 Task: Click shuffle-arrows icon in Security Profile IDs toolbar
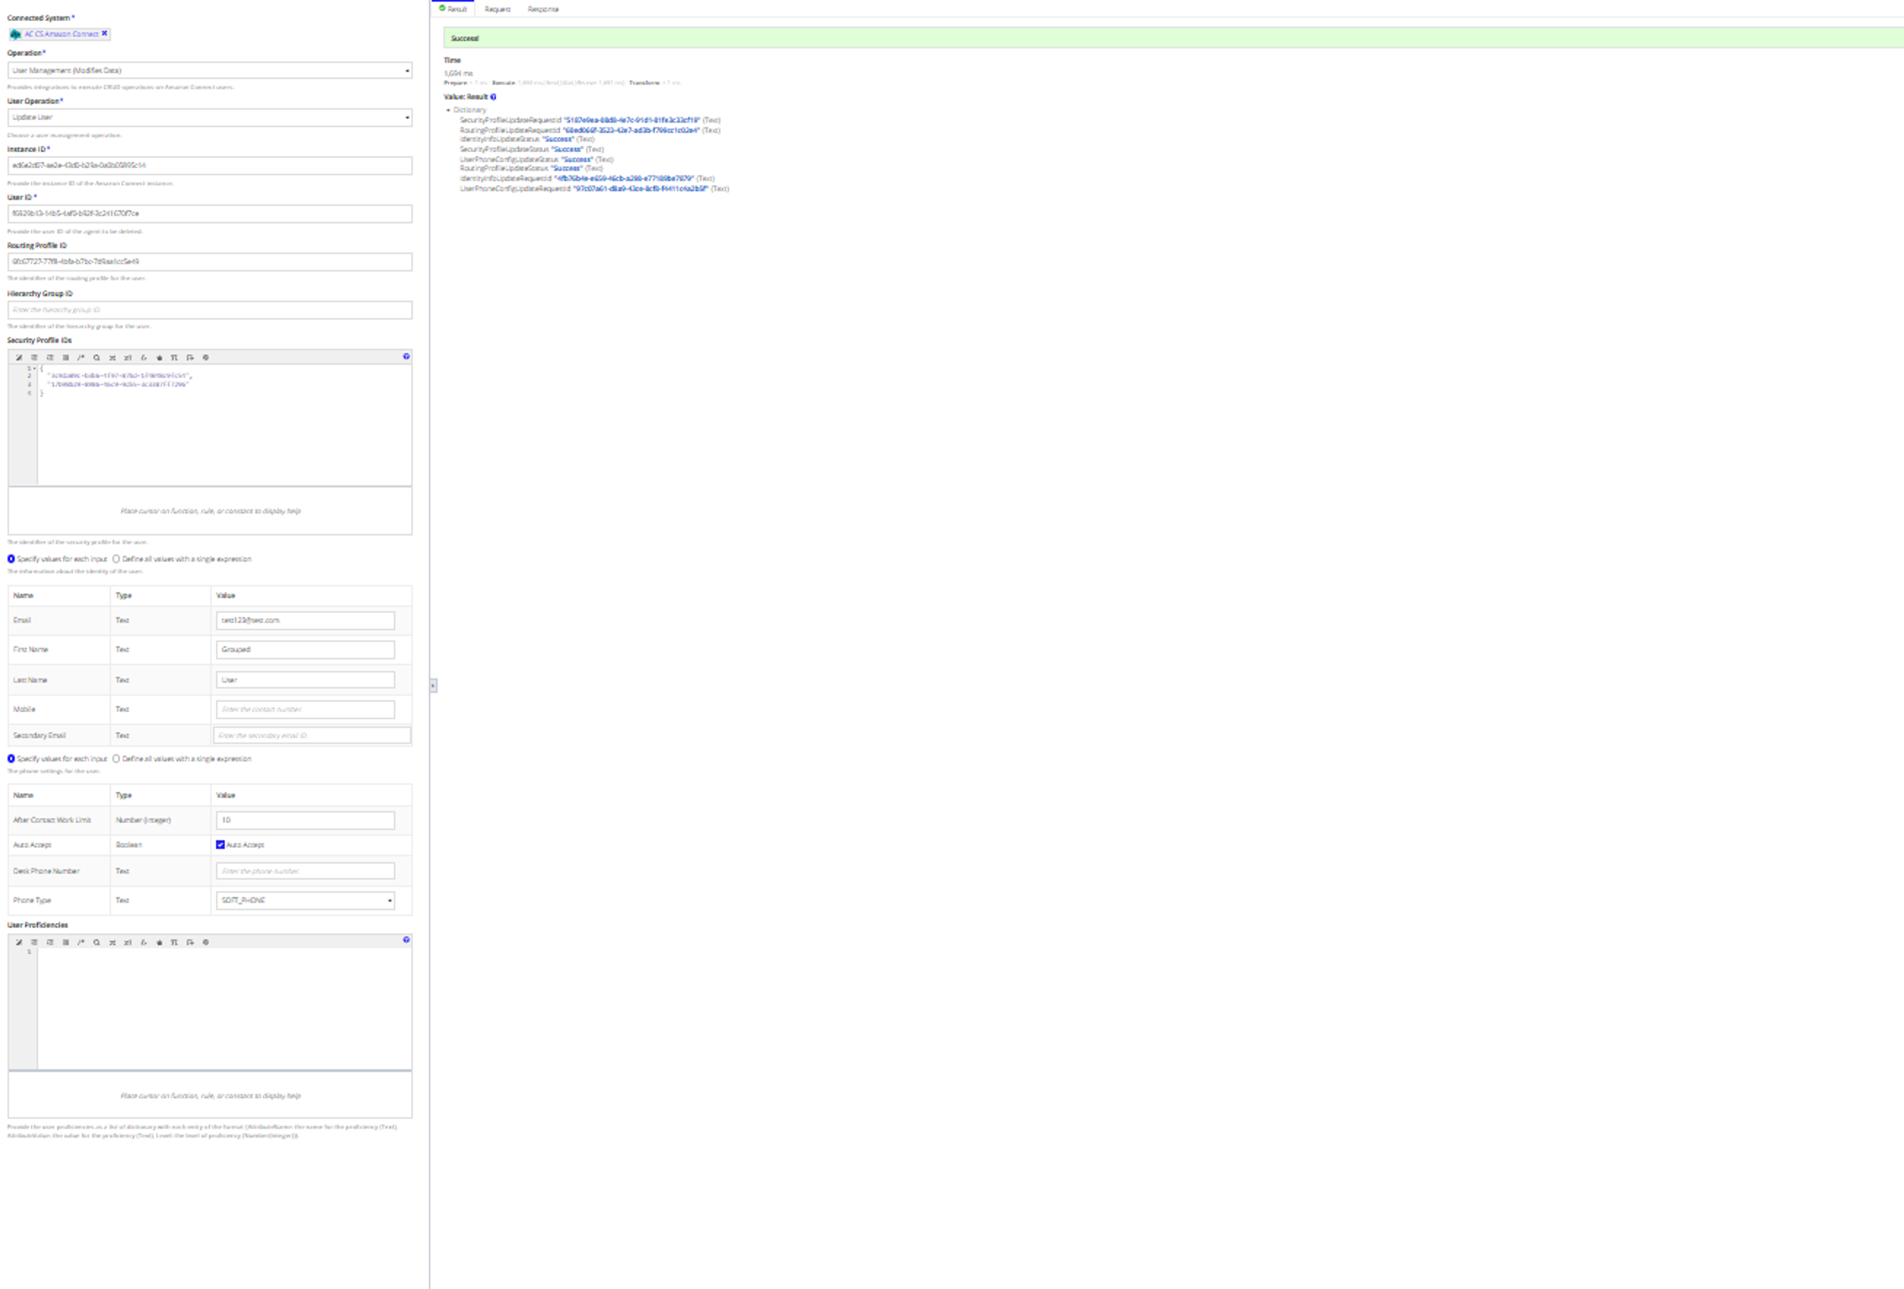112,357
